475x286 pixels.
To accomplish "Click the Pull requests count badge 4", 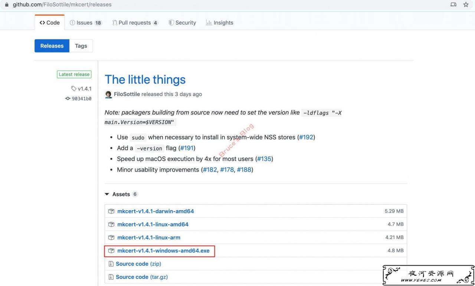I will tap(155, 23).
